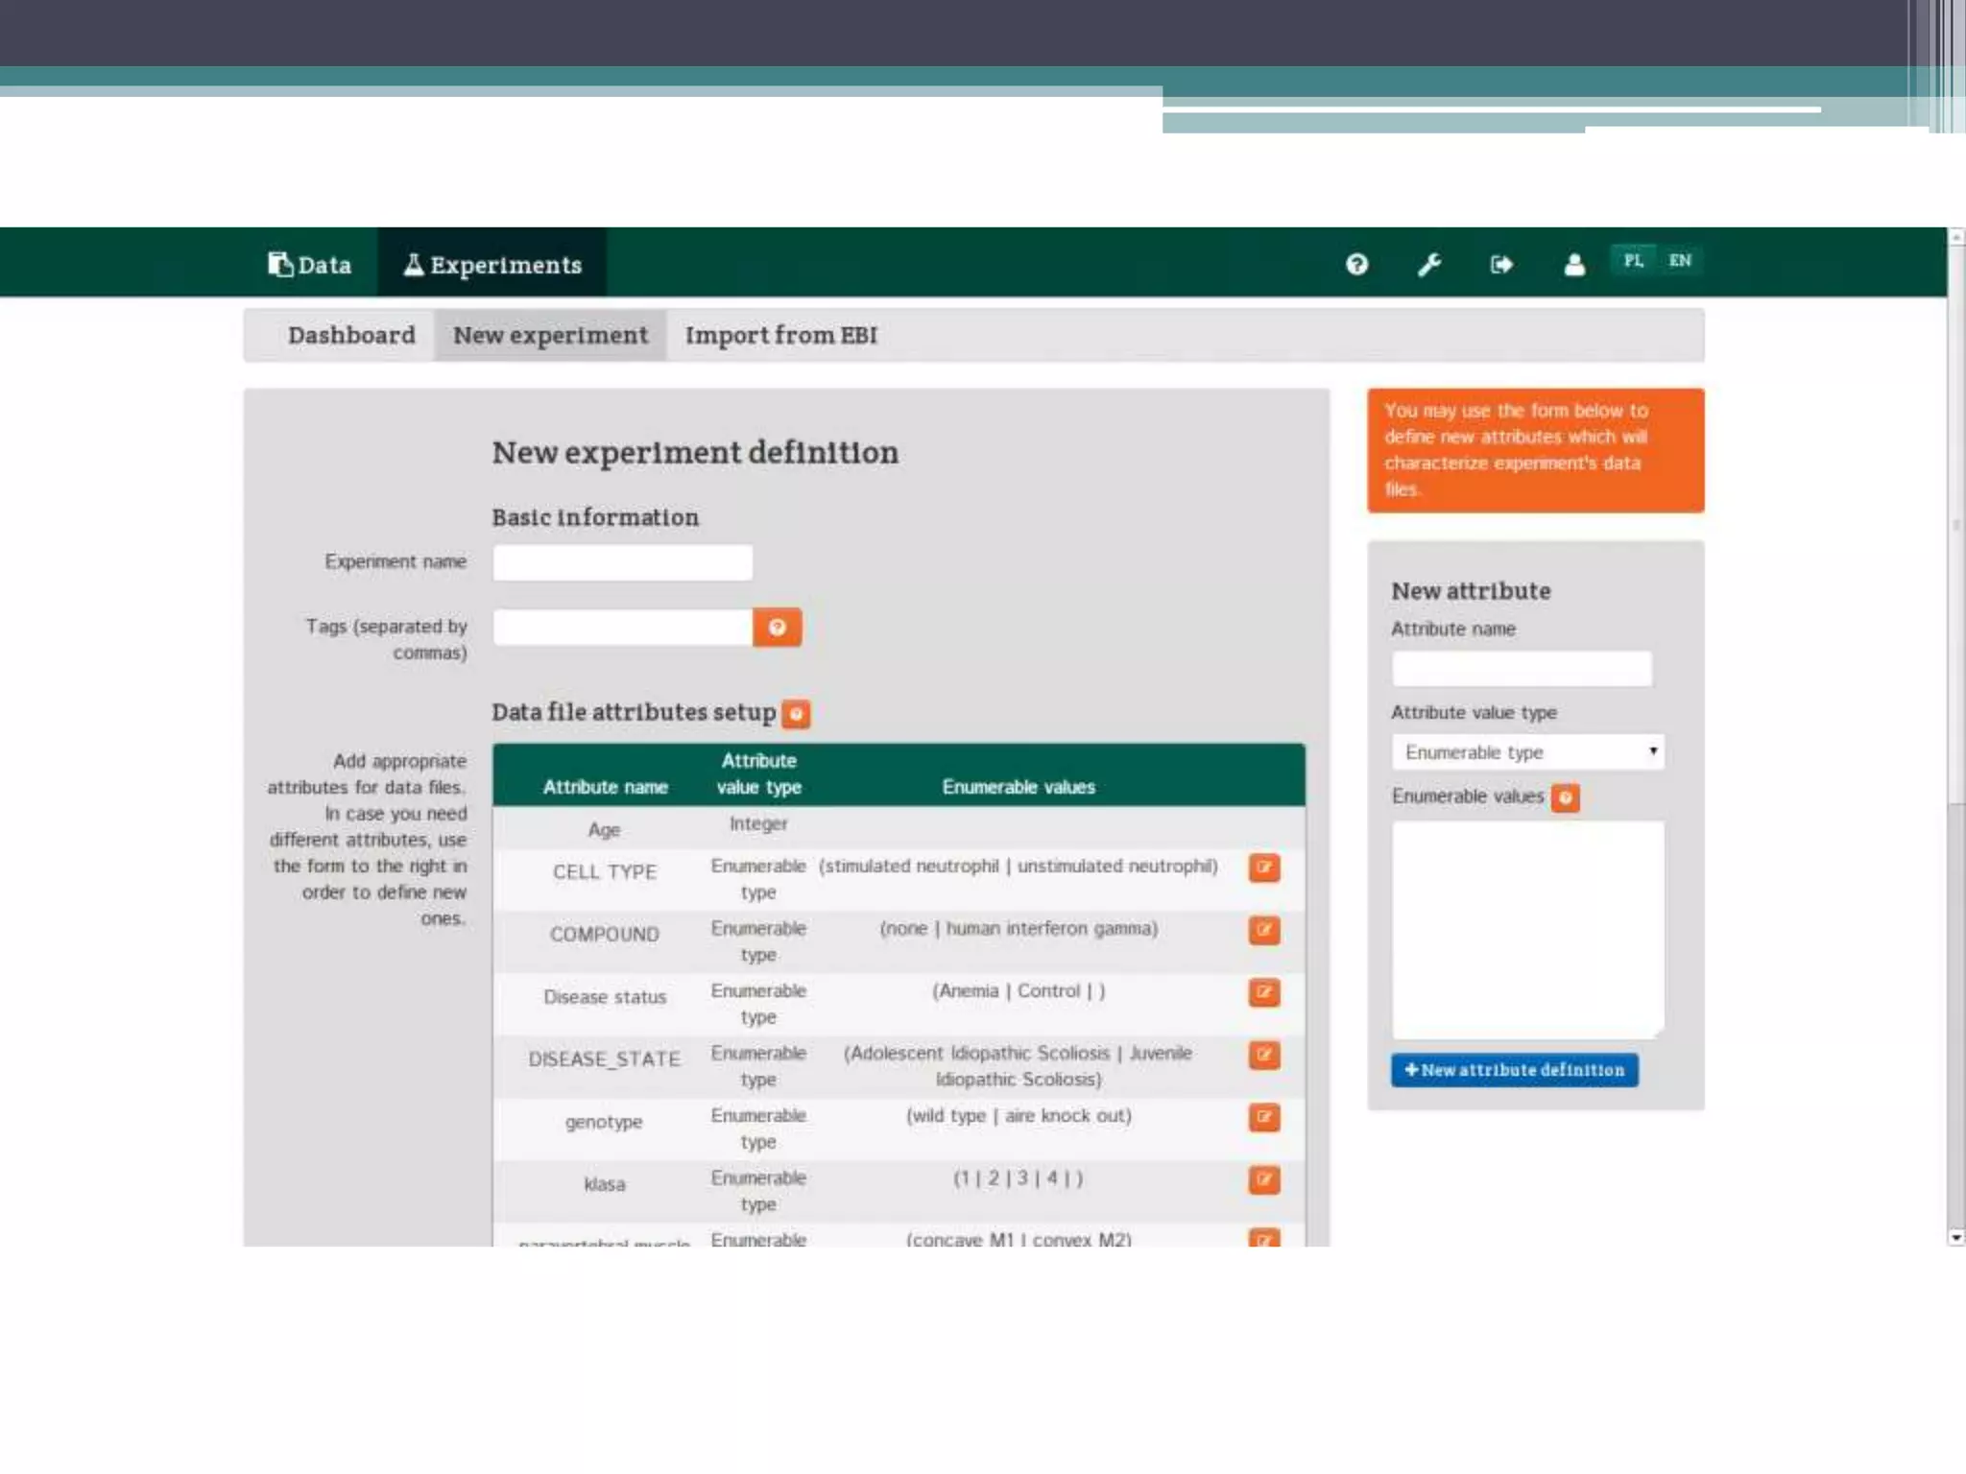1966x1474 pixels.
Task: Click the tags help icon button
Action: tap(778, 628)
